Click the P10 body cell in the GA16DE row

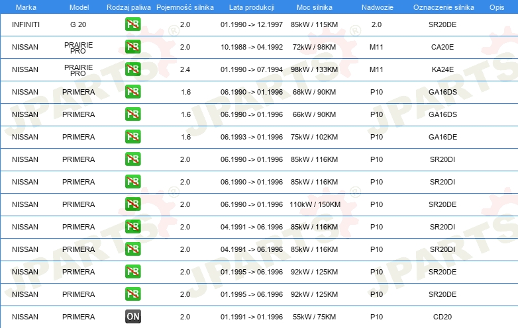(376, 137)
